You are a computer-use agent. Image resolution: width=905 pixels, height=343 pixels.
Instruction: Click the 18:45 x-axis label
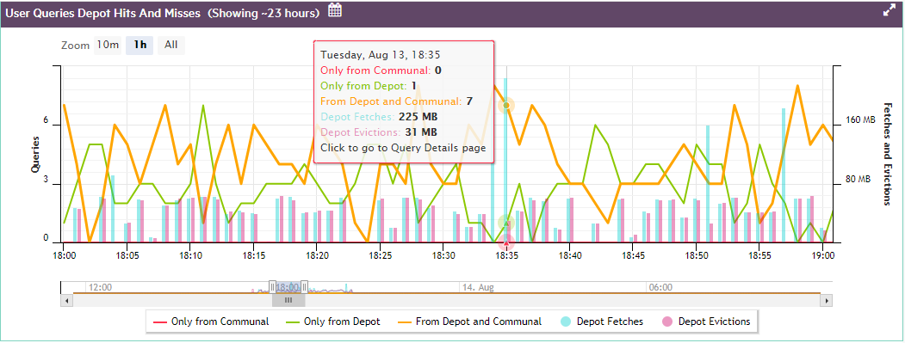click(633, 254)
